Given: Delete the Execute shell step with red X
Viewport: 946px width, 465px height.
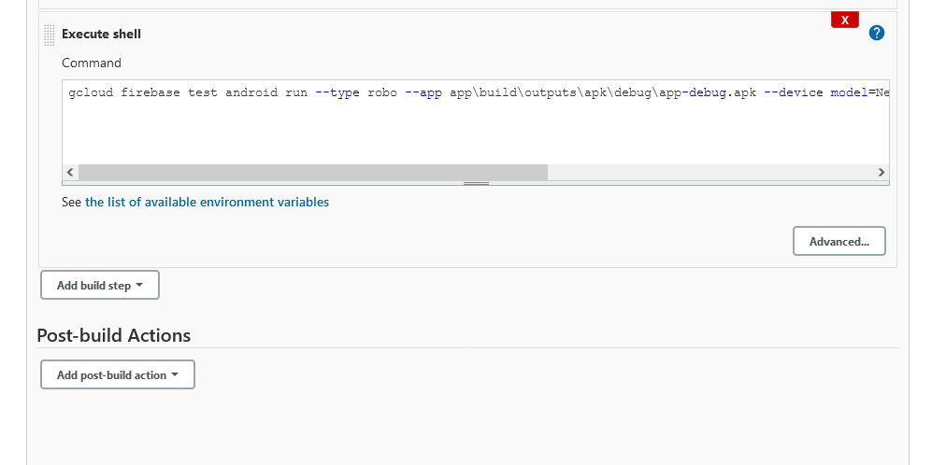Looking at the screenshot, I should point(844,20).
